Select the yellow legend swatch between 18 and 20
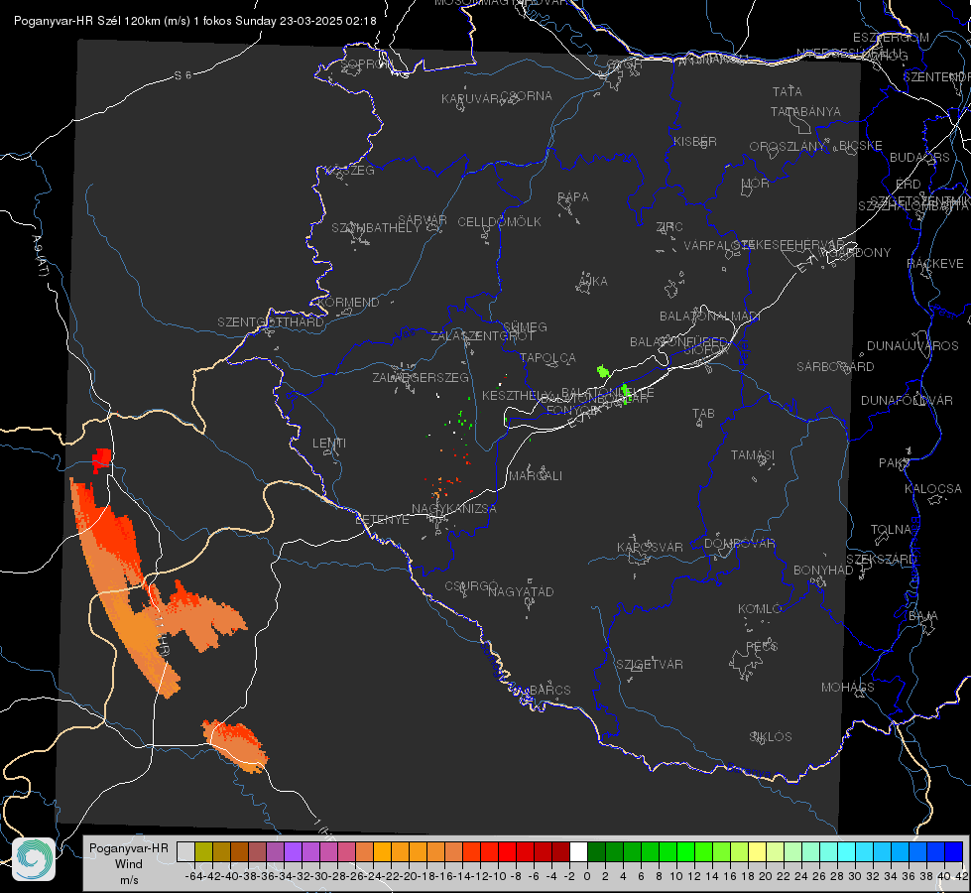This screenshot has height=893, width=971. [x=757, y=851]
